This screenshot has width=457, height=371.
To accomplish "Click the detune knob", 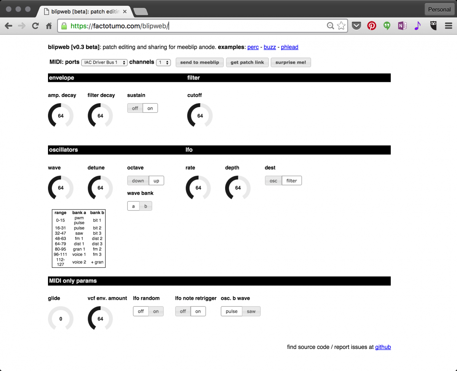I will [100, 188].
